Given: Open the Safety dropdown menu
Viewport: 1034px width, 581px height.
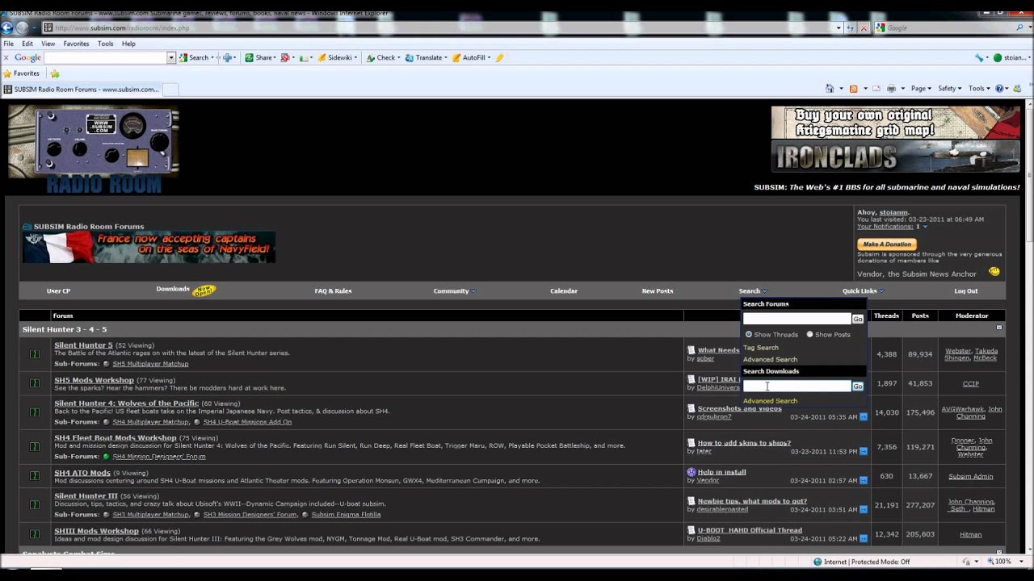Looking at the screenshot, I should (x=950, y=89).
